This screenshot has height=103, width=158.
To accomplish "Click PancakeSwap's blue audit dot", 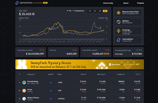I will (x=51, y=82).
